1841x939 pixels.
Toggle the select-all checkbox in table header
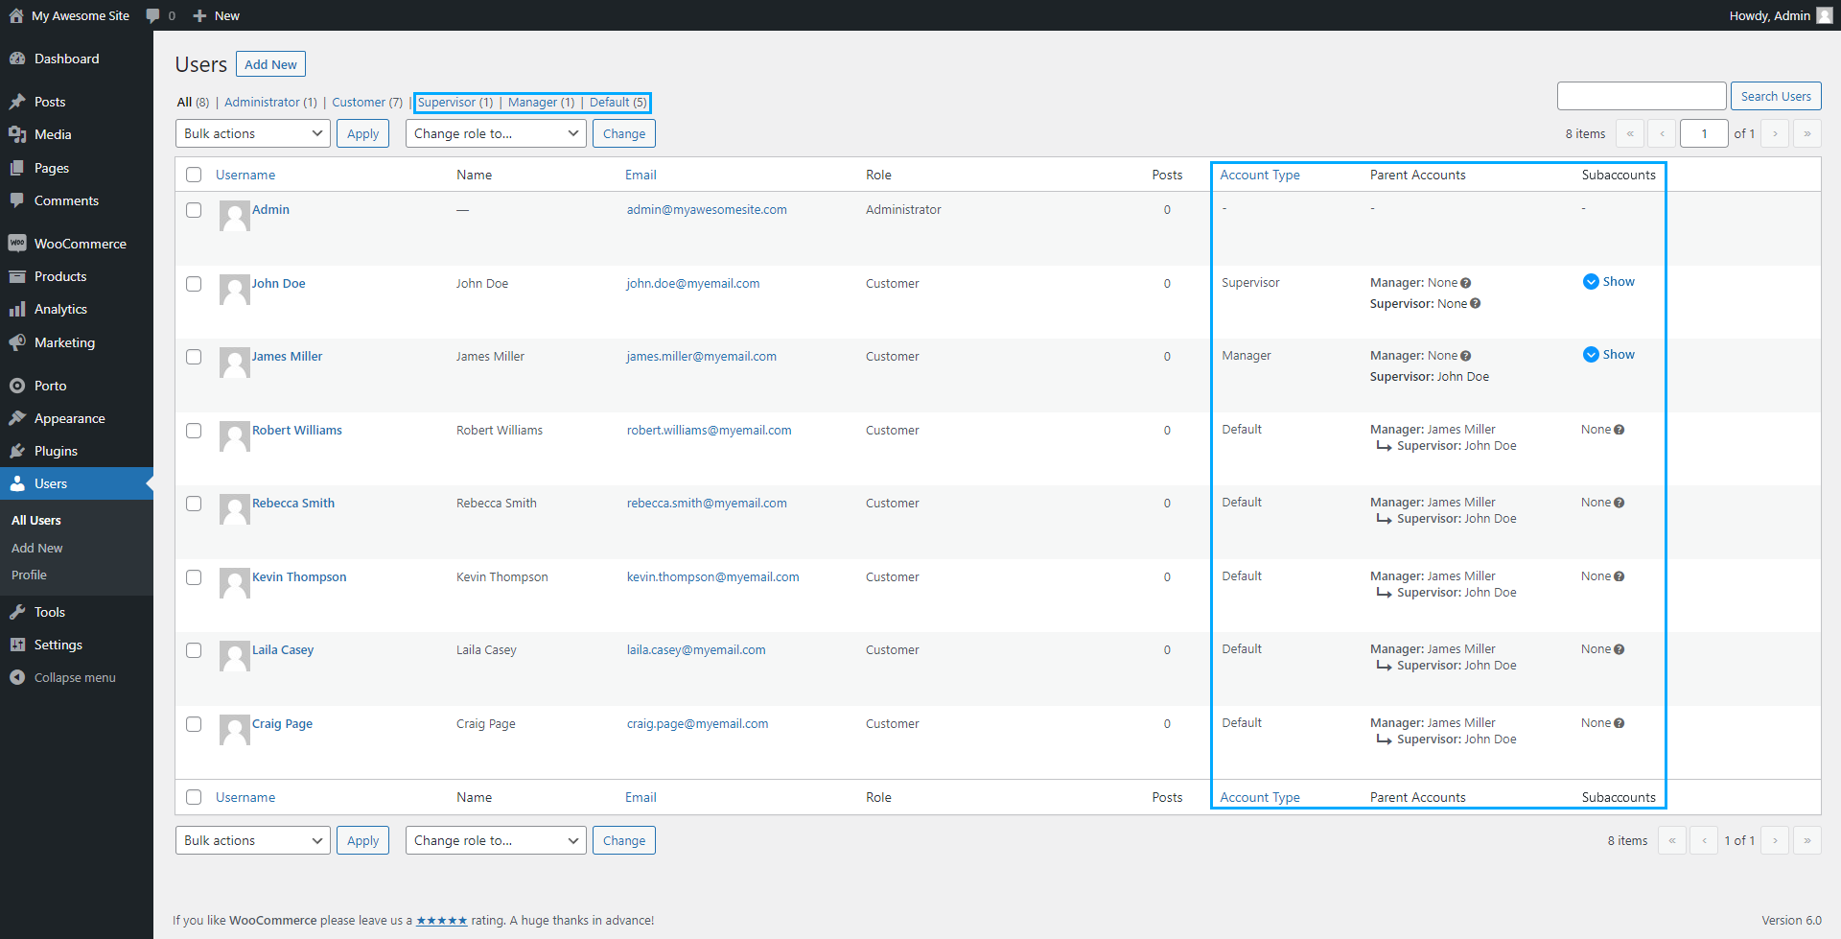[194, 175]
